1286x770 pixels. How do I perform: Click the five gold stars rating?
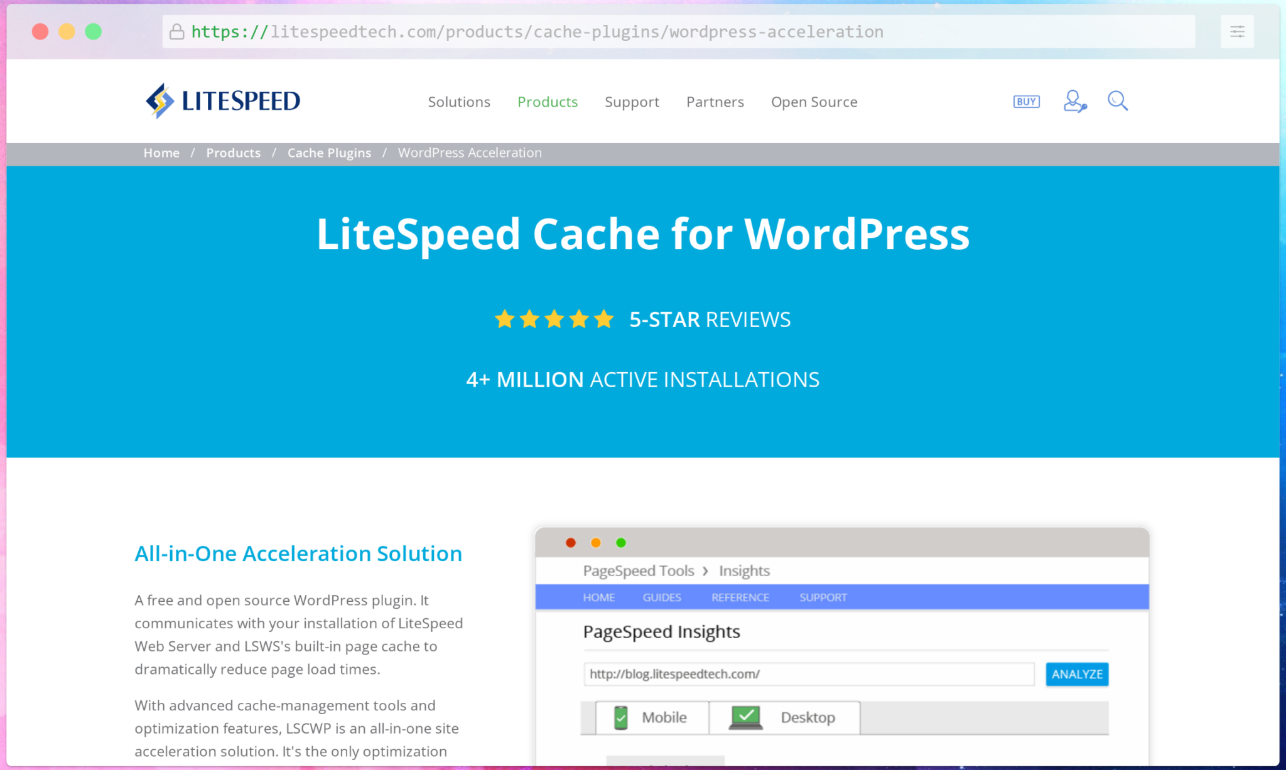[x=554, y=319]
